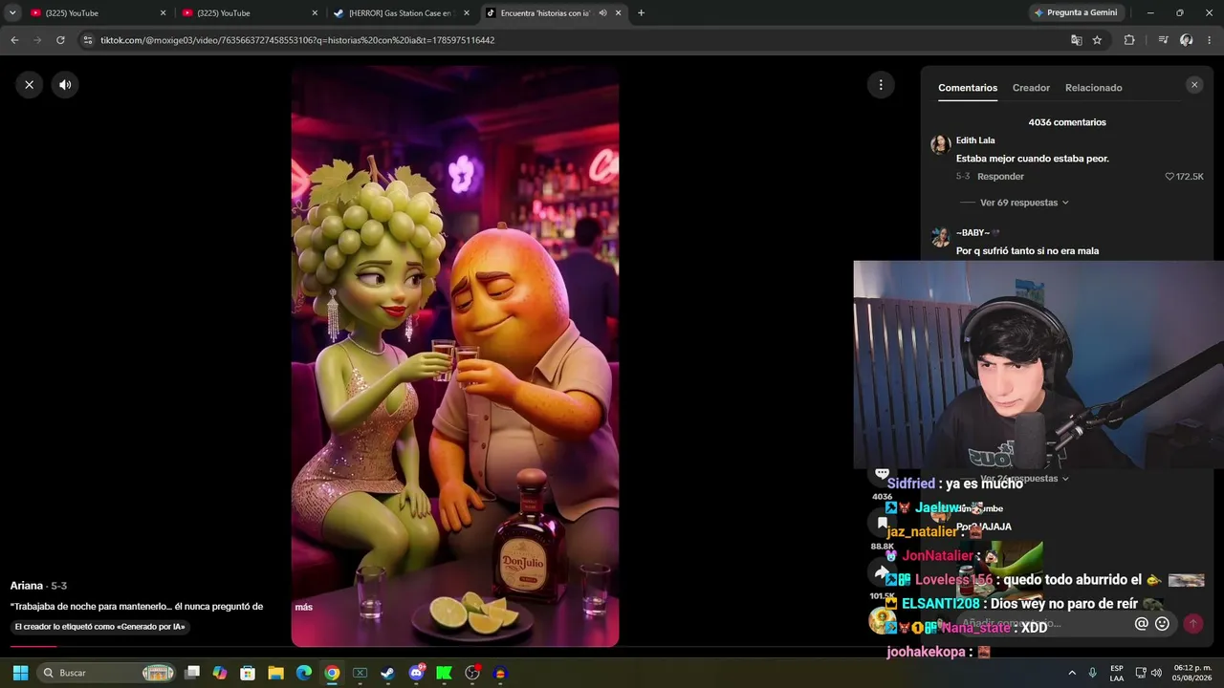This screenshot has height=688, width=1224.
Task: Open the Kick app in the taskbar
Action: [444, 673]
